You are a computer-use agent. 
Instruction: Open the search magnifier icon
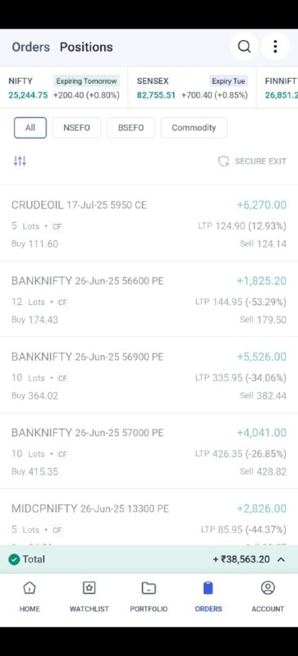tap(244, 47)
